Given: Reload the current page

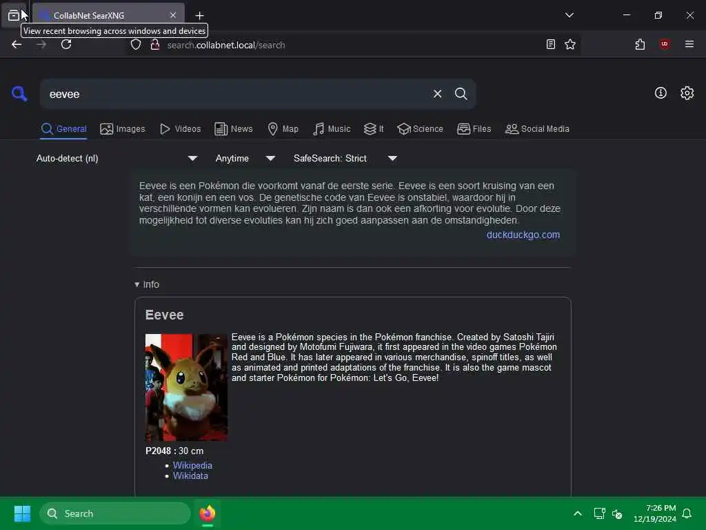Looking at the screenshot, I should (x=66, y=45).
